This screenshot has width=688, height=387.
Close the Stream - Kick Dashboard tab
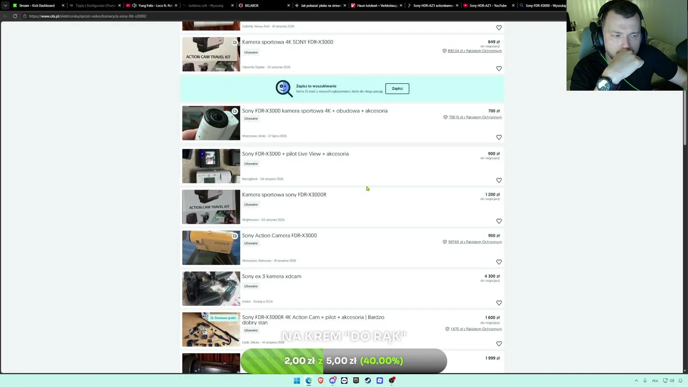click(x=63, y=5)
